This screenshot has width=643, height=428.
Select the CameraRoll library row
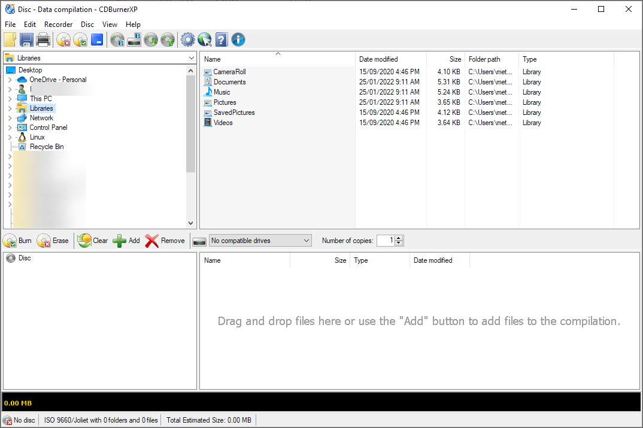click(230, 72)
